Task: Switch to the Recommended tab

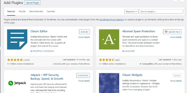Action: tap(36, 11)
